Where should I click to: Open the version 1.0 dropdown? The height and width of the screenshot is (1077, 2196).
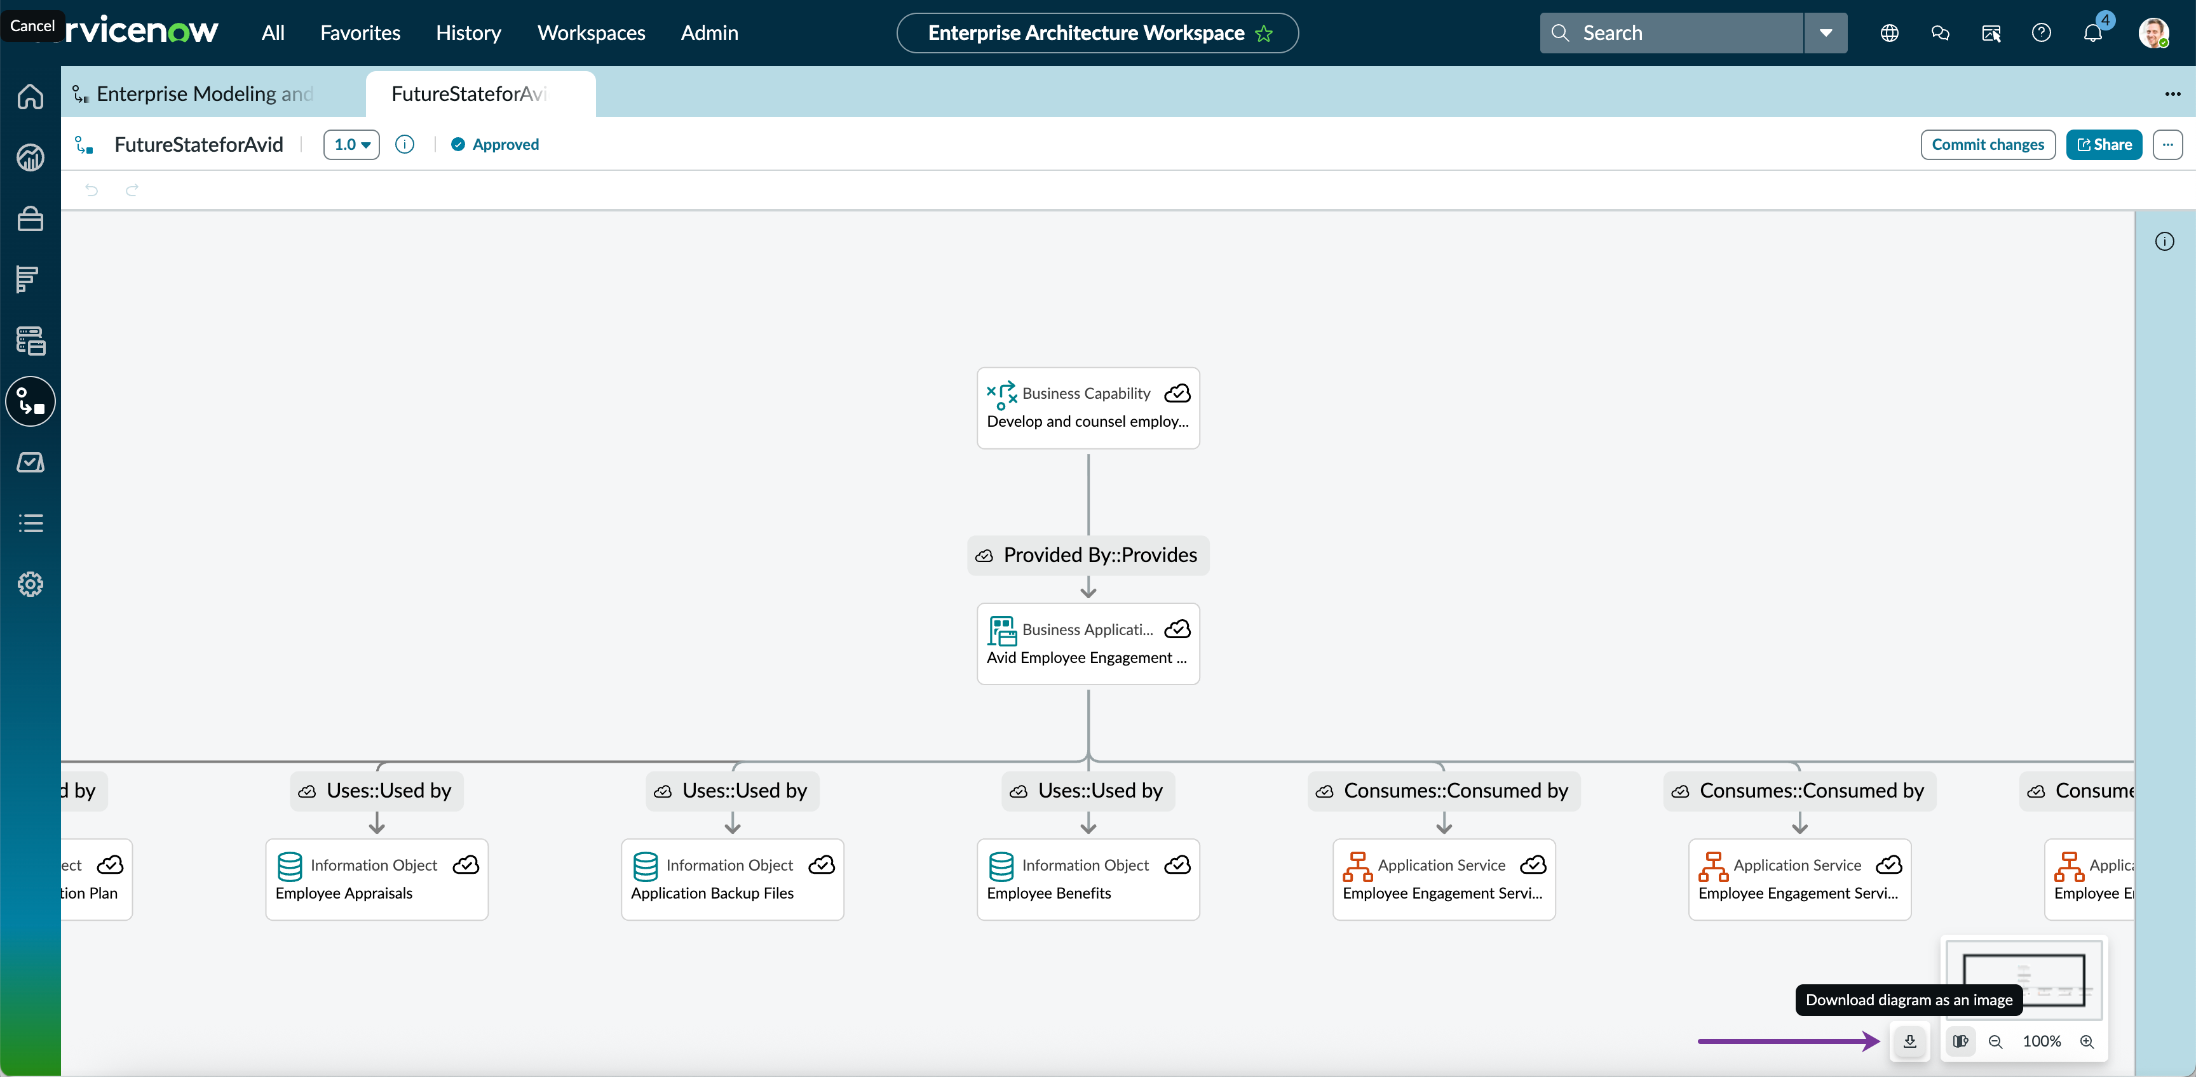[351, 145]
